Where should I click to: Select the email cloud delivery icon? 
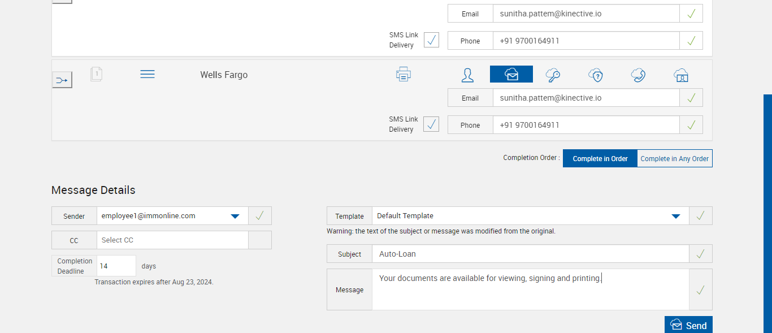pyautogui.click(x=511, y=75)
